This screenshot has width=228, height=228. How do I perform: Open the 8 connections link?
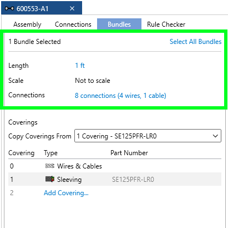coord(120,96)
